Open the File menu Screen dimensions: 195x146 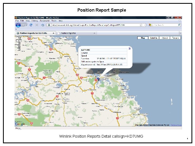[17, 21]
